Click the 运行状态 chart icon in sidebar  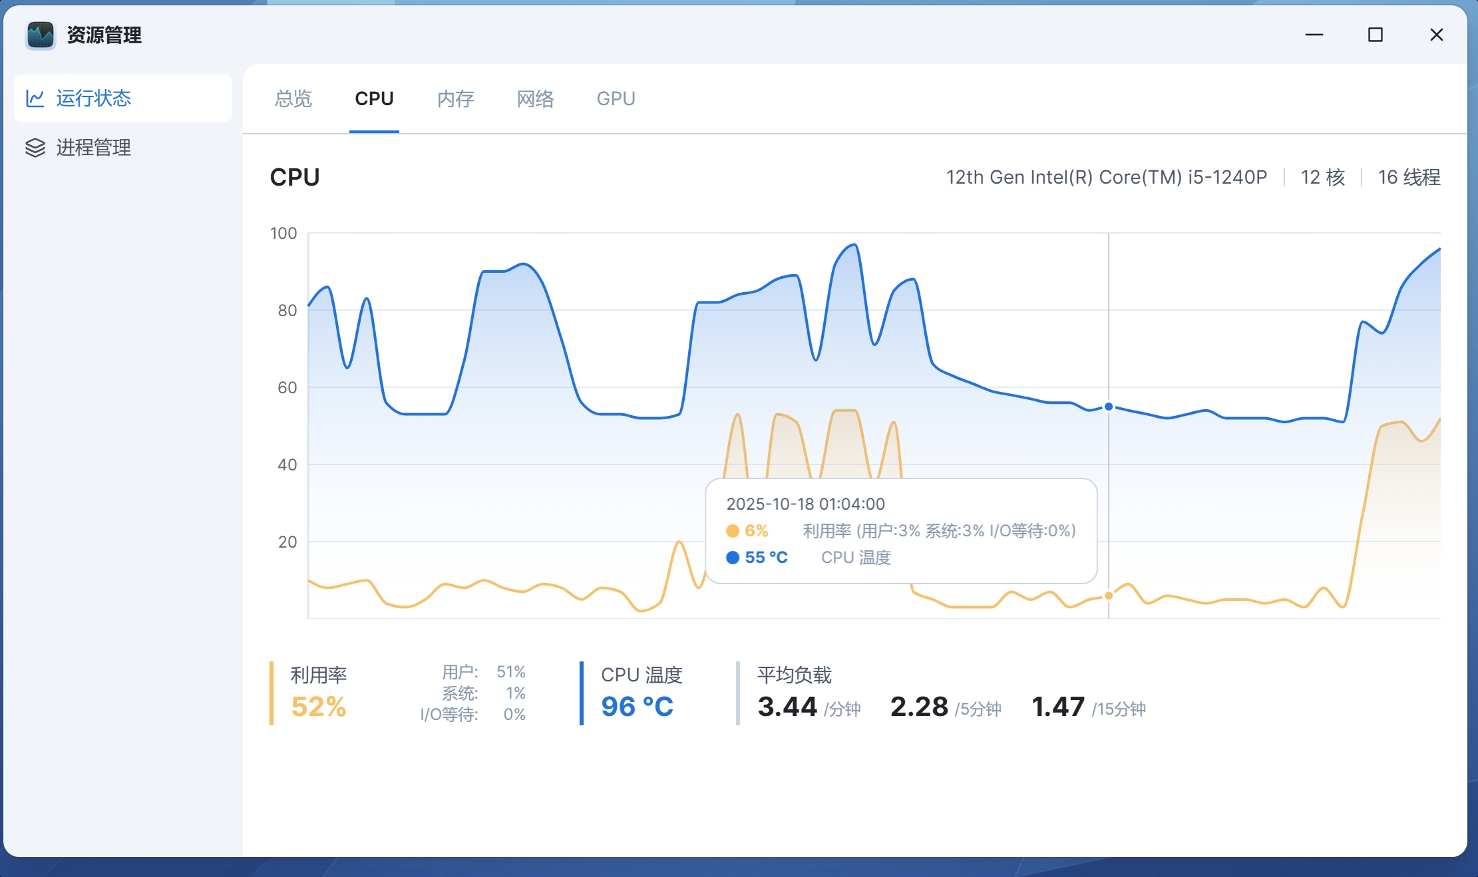click(35, 98)
